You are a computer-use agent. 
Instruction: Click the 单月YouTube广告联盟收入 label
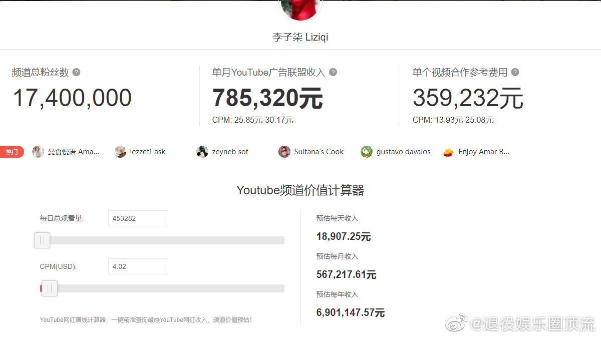click(269, 72)
